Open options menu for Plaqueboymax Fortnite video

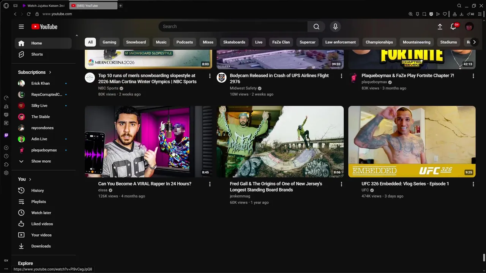[x=473, y=76]
